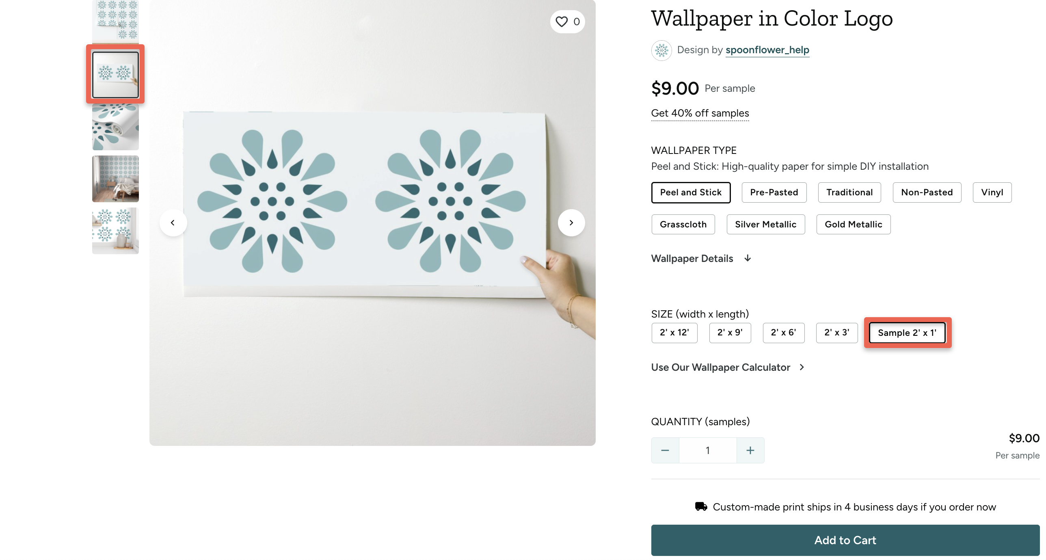
Task: Decrease sample quantity with minus icon
Action: click(x=665, y=450)
